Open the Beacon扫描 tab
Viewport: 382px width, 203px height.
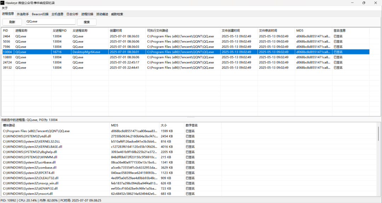40,14
